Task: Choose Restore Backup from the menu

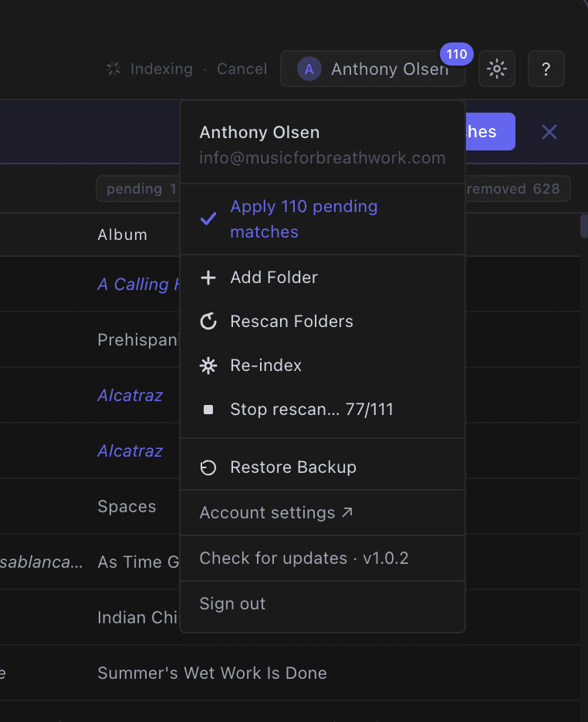Action: (x=323, y=467)
